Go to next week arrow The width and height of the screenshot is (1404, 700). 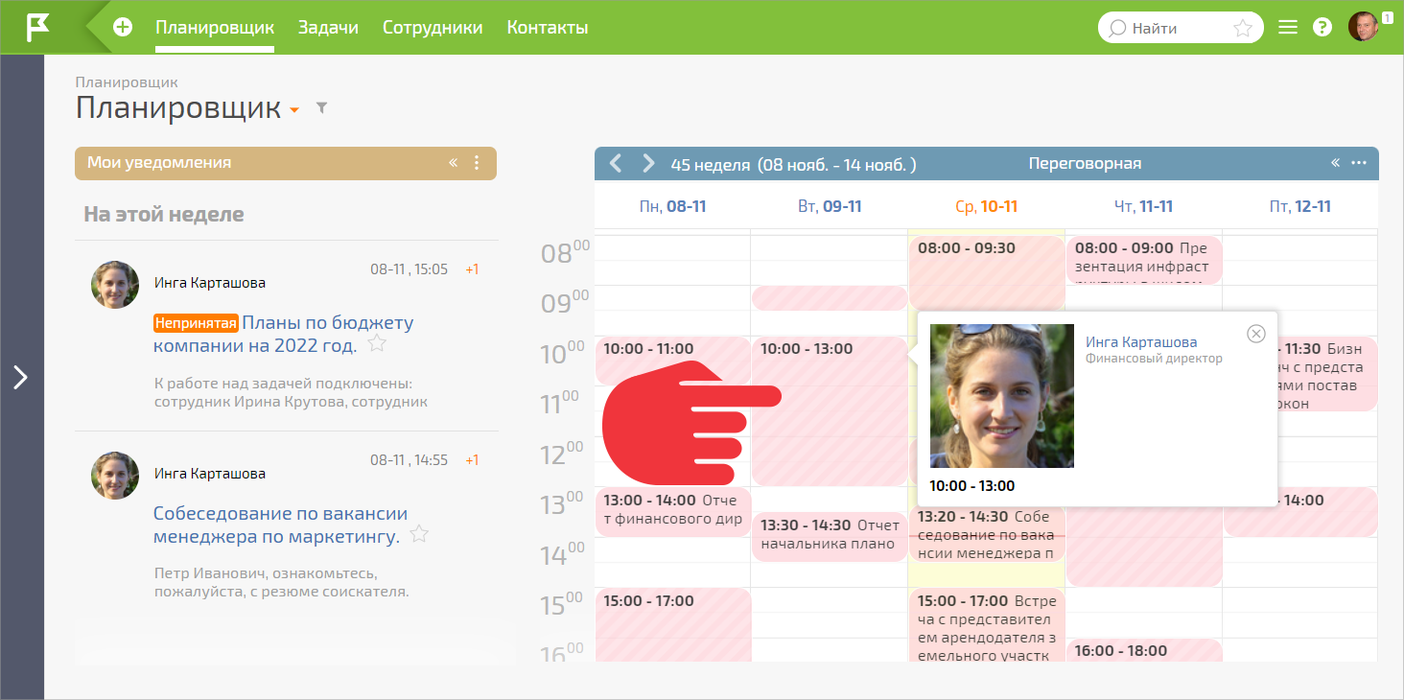(648, 163)
